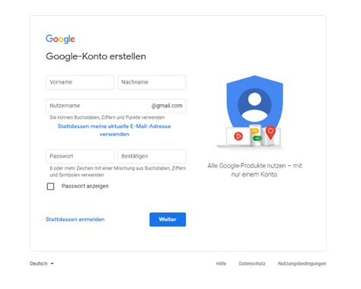361x289 pixels.
Task: Click the Weiter button
Action: coord(168,219)
